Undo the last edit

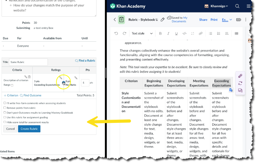(x=116, y=34)
